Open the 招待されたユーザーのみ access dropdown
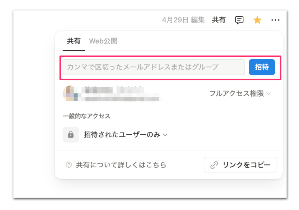The height and width of the screenshot is (210, 299). click(x=126, y=135)
